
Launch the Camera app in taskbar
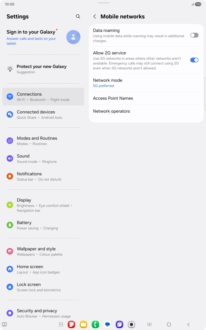[131, 324]
